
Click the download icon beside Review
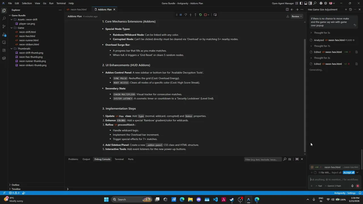pyautogui.click(x=288, y=16)
